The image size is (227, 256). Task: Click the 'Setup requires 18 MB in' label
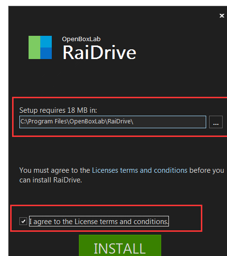click(58, 110)
